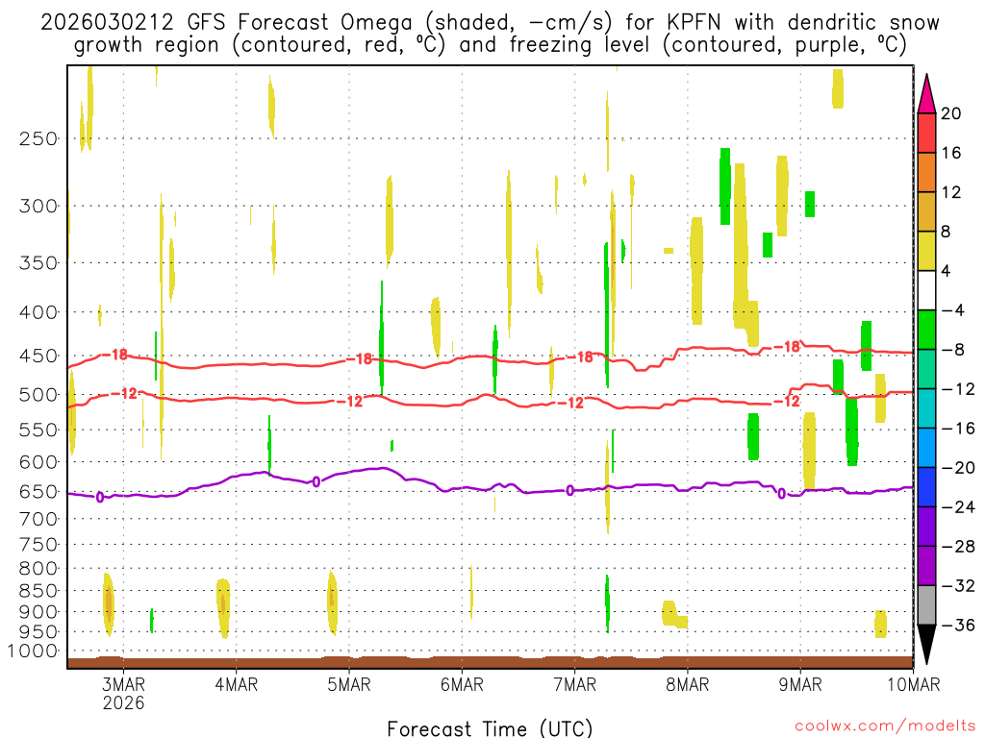Click the 850 pressure level label
This screenshot has width=985, height=738.
pyautogui.click(x=38, y=591)
